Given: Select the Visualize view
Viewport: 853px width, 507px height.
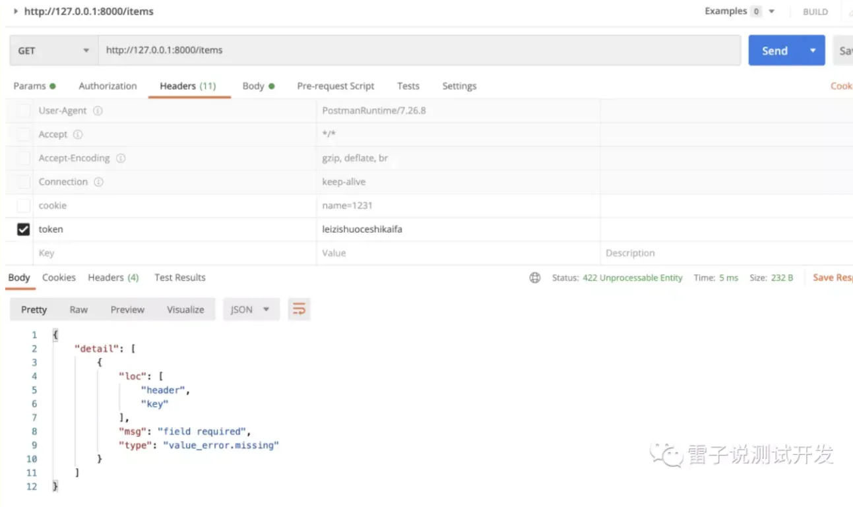Looking at the screenshot, I should click(185, 309).
